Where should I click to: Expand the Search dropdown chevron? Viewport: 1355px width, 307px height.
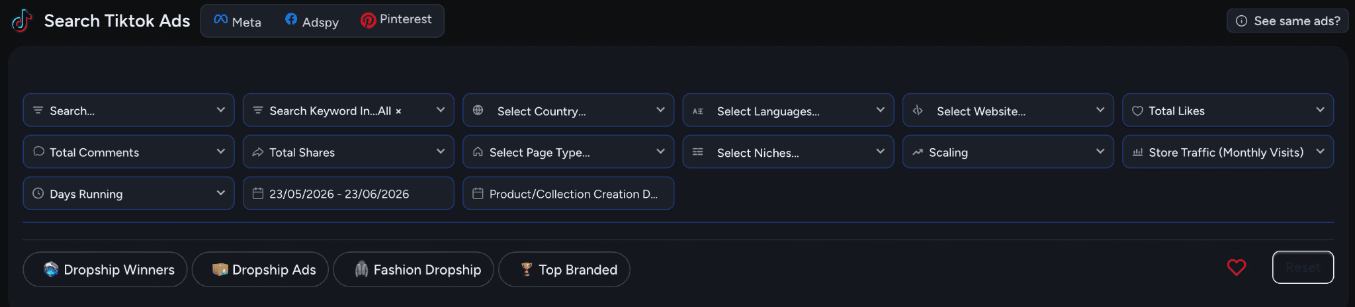220,110
